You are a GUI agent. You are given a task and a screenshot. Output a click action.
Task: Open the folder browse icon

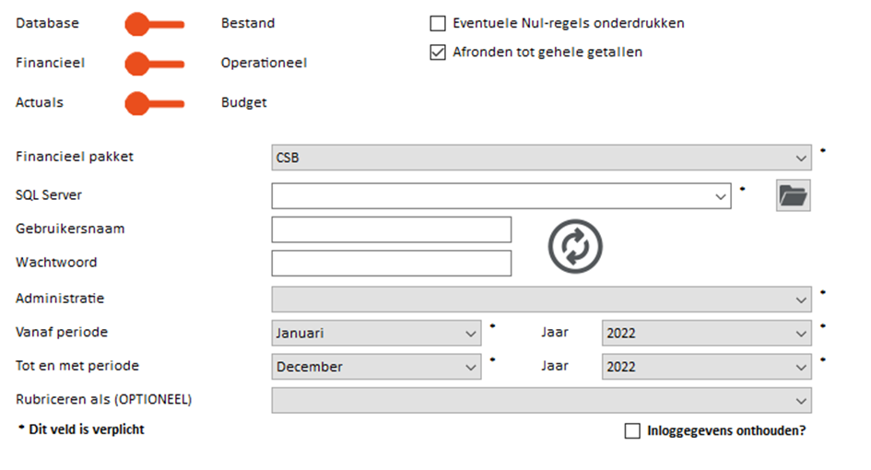[x=793, y=195]
